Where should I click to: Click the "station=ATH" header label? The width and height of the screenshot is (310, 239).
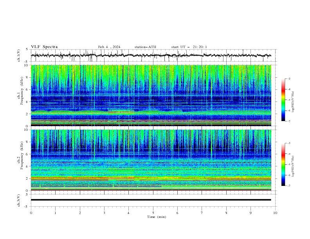coord(145,47)
